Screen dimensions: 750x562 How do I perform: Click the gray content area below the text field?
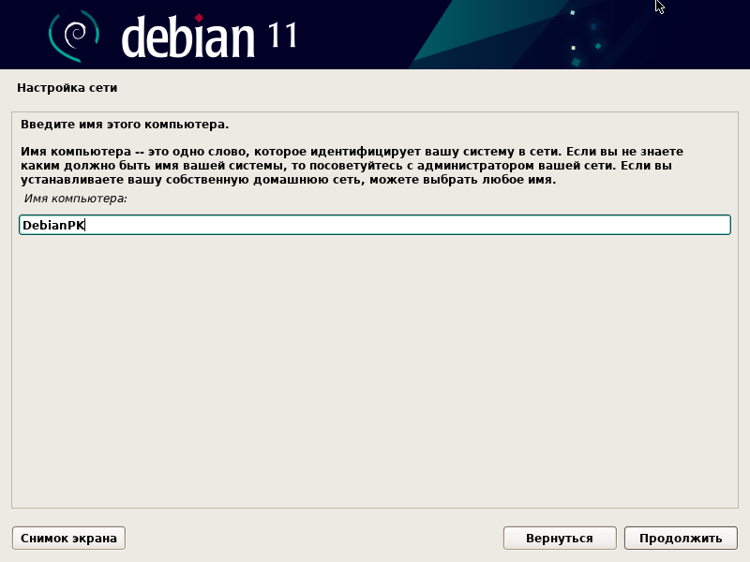[x=375, y=375]
